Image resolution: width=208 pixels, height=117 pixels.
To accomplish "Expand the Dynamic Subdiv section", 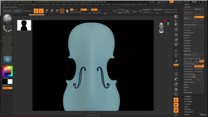I will pyautogui.click(x=189, y=32).
